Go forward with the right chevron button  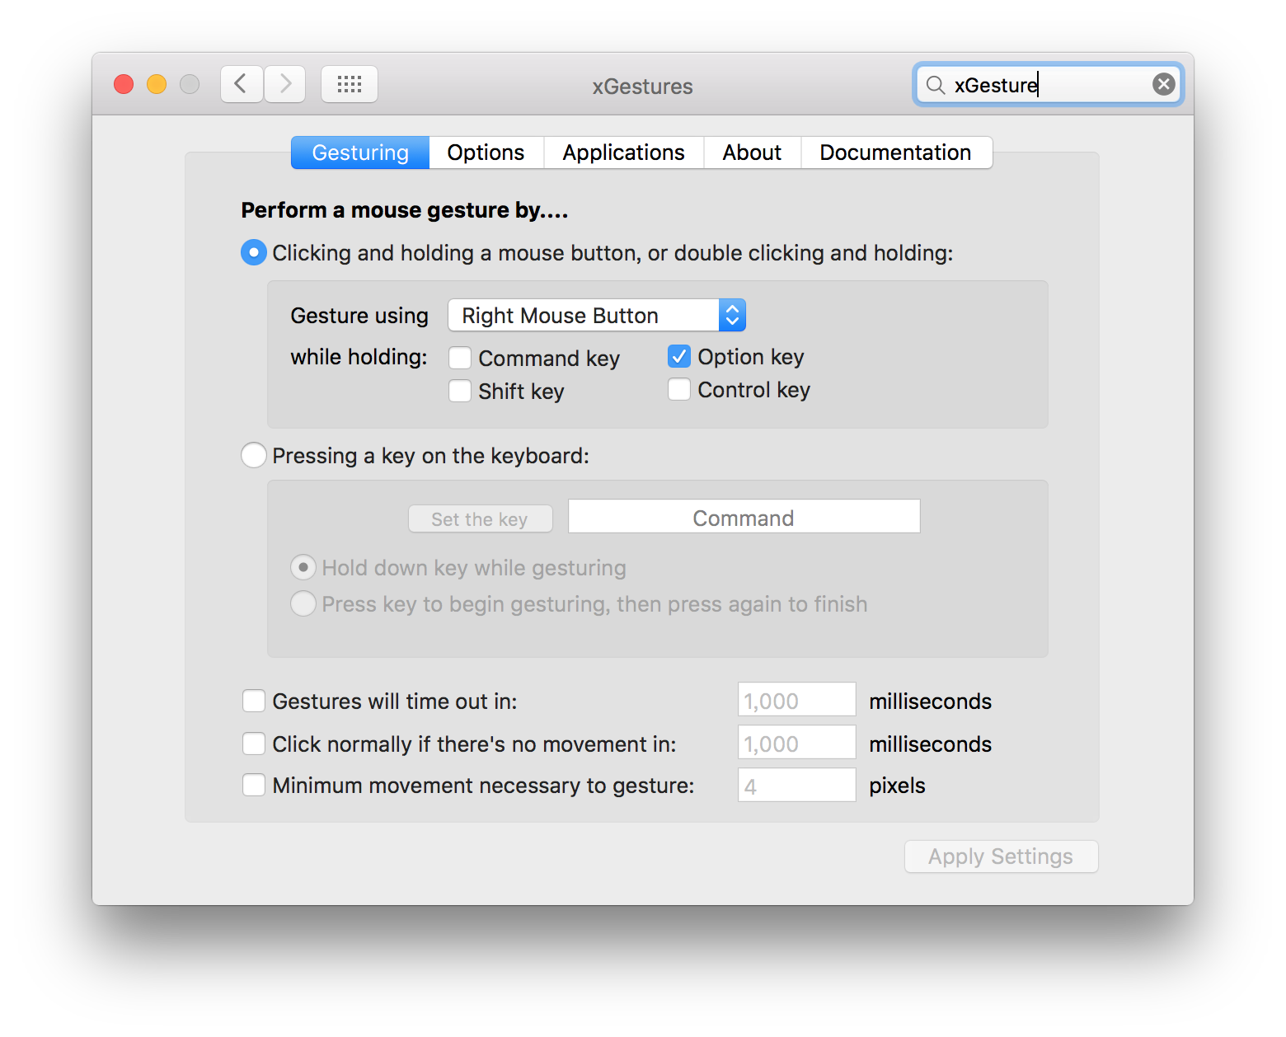[285, 84]
